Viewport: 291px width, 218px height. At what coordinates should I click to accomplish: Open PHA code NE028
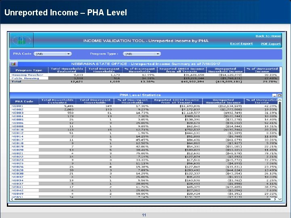point(17,170)
